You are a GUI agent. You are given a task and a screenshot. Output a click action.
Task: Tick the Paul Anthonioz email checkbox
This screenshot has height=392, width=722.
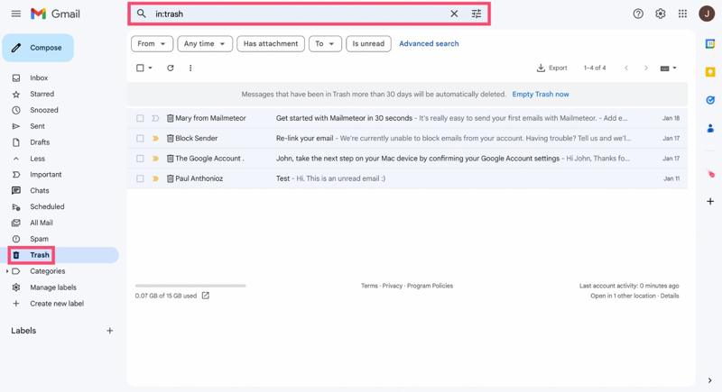140,178
